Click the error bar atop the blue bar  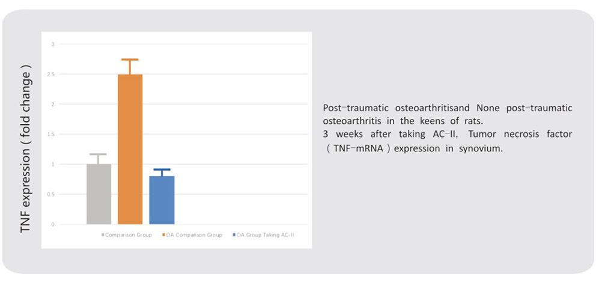coord(162,172)
